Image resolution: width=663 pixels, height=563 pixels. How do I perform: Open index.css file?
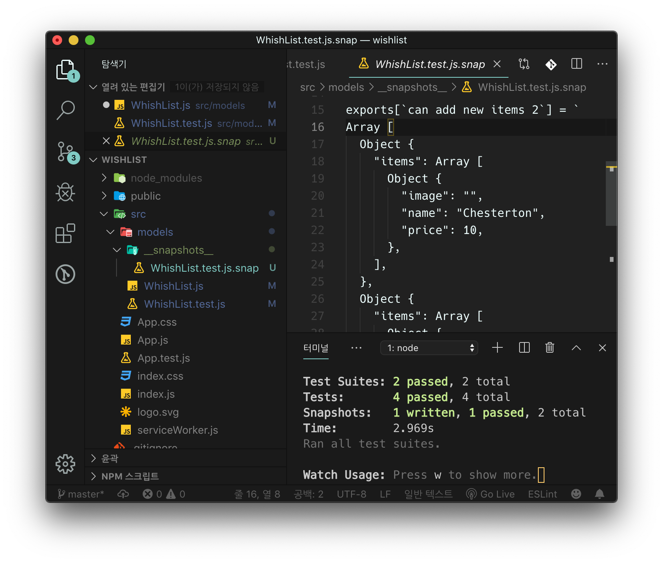(186, 376)
